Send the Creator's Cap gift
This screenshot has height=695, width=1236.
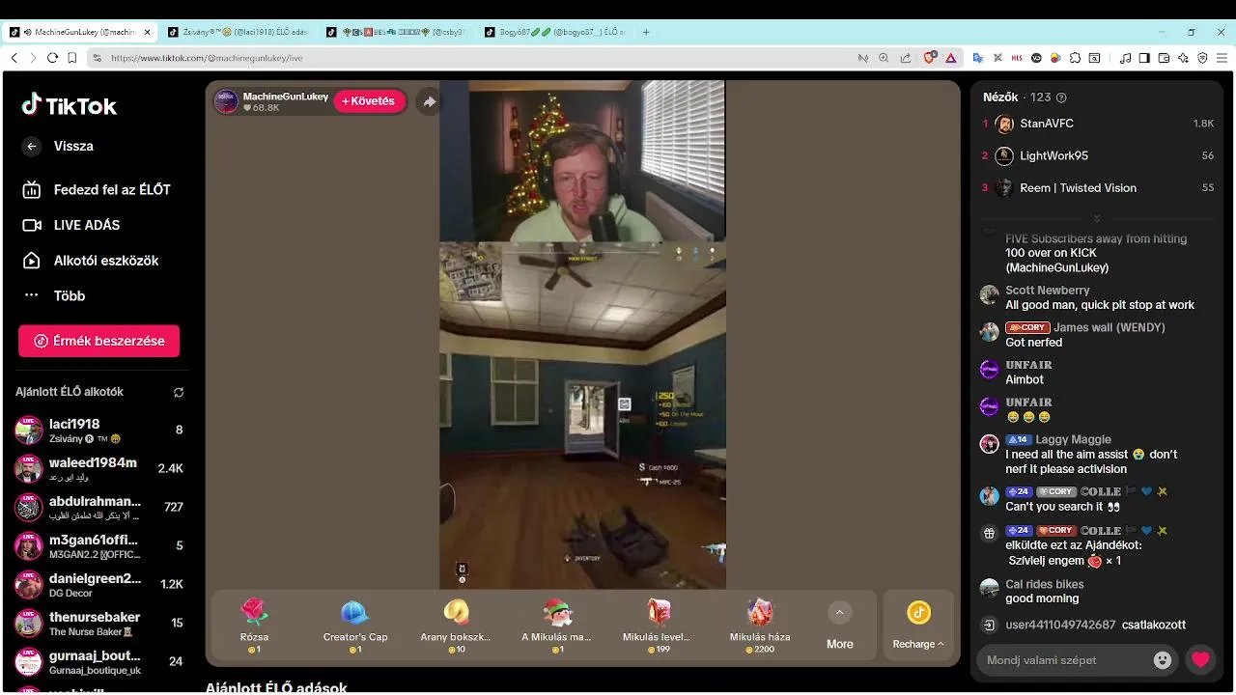pyautogui.click(x=355, y=625)
